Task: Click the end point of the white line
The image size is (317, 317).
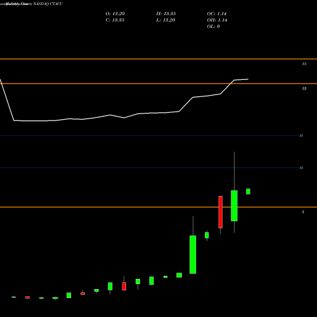Action: pos(248,79)
